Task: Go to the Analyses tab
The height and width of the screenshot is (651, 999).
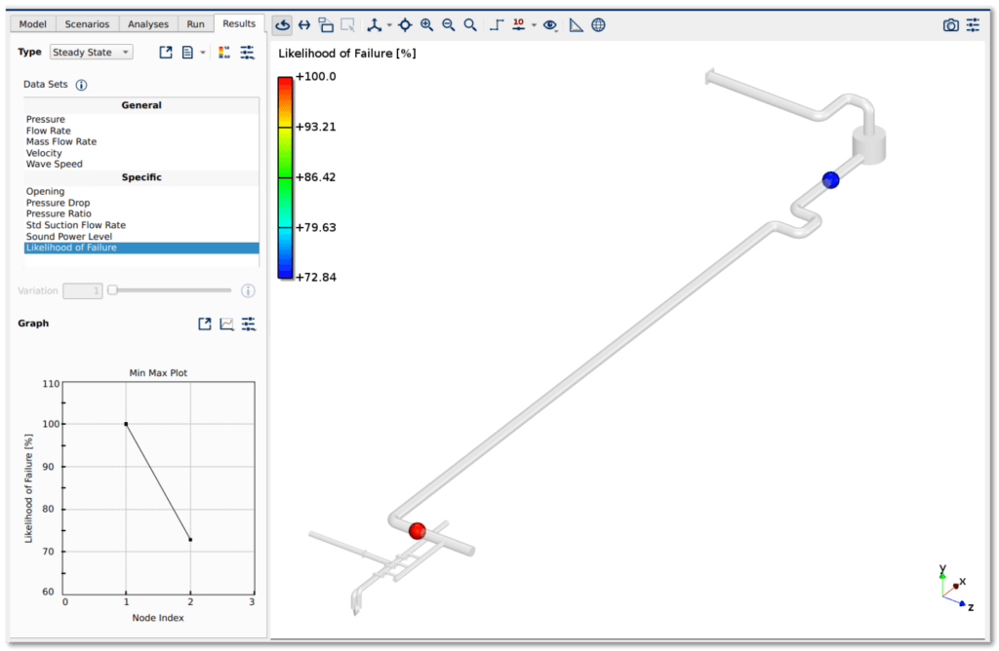Action: (x=148, y=24)
